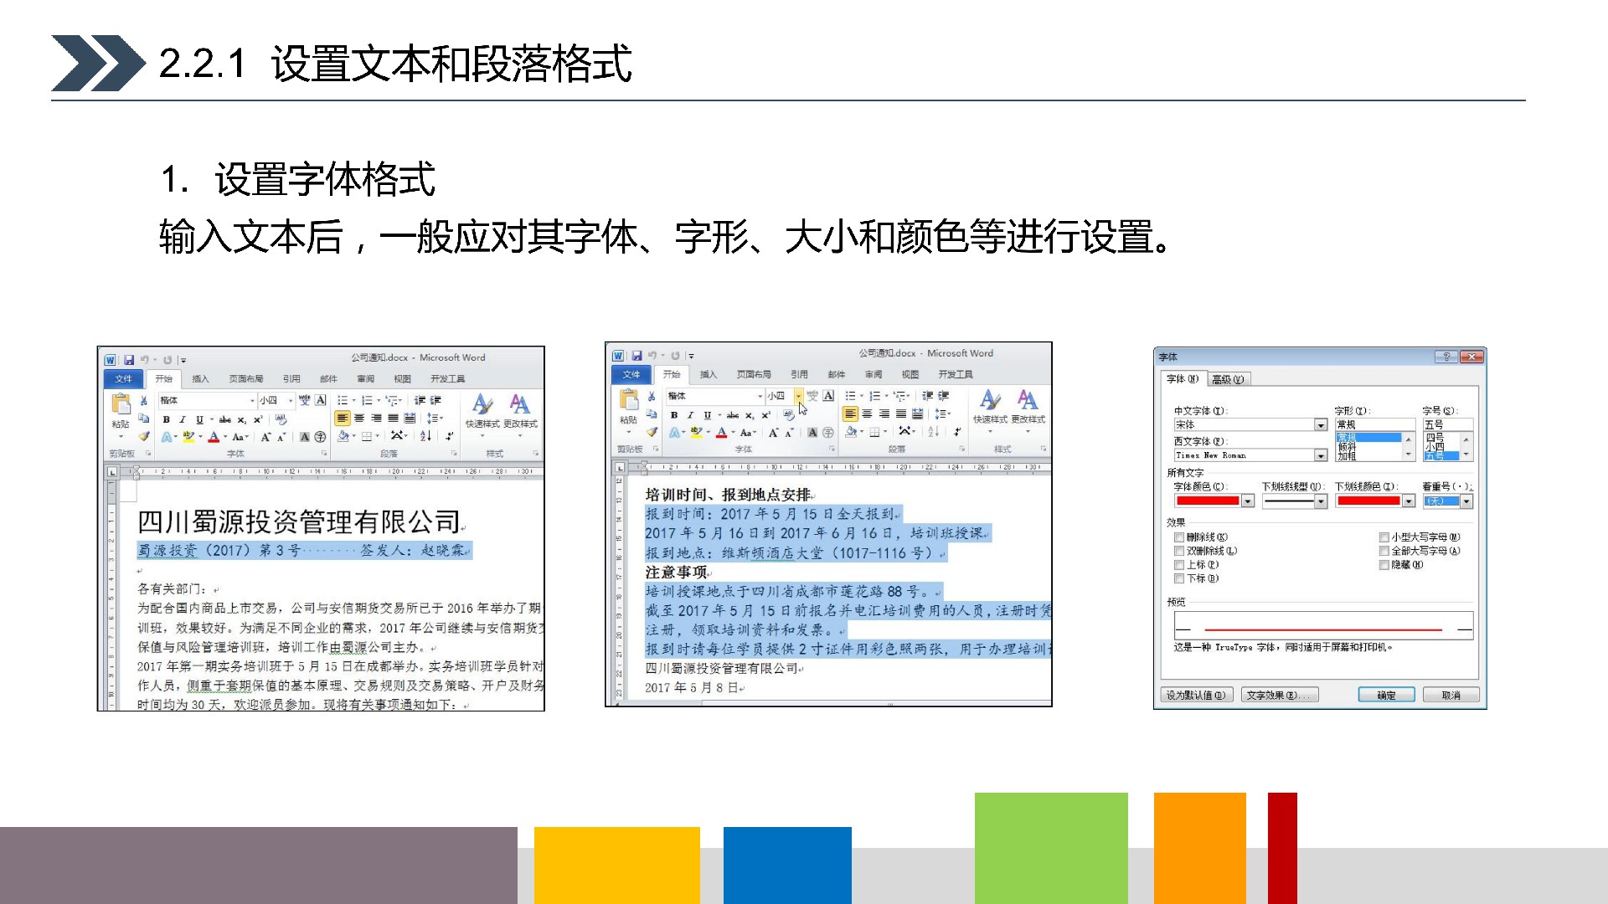Click the 确定 button in font dialog
The height and width of the screenshot is (904, 1608).
pos(1386,695)
